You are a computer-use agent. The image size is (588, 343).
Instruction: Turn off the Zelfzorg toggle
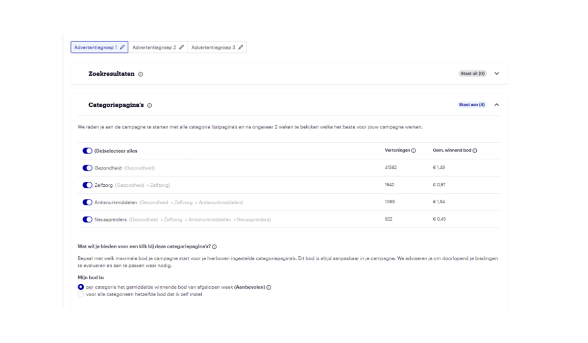coord(87,185)
